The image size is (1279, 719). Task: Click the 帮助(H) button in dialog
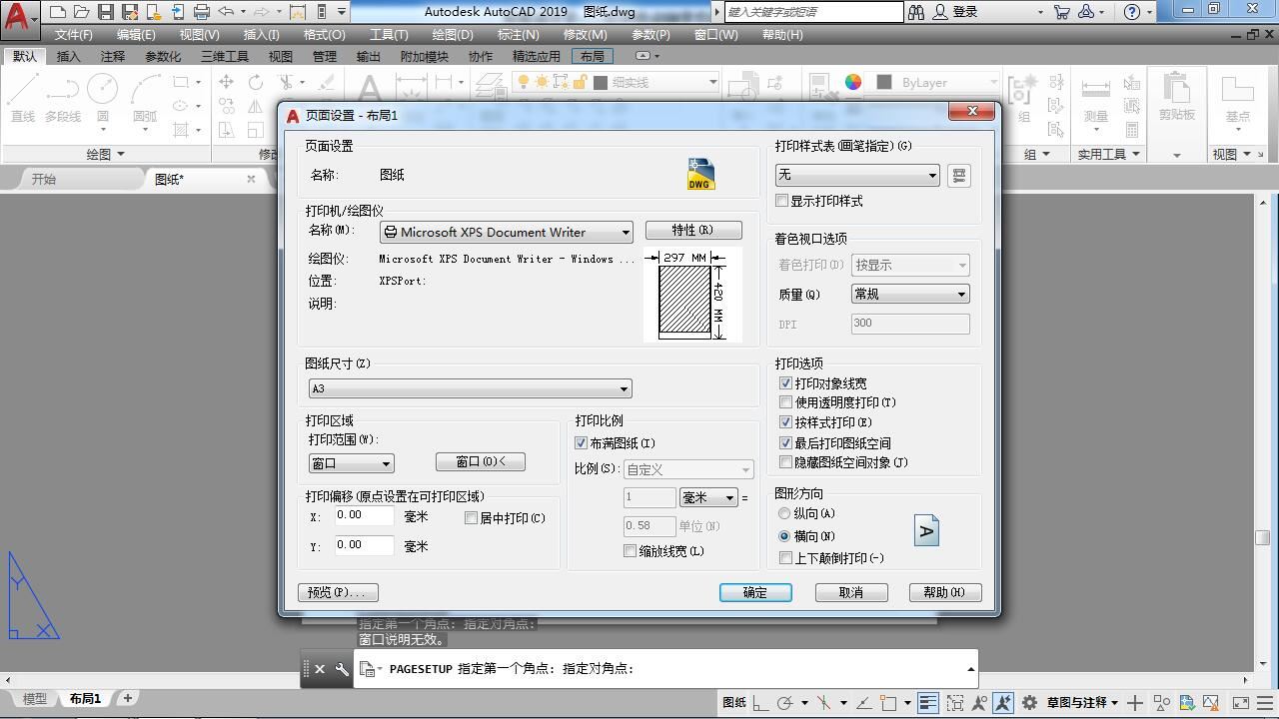(x=945, y=593)
